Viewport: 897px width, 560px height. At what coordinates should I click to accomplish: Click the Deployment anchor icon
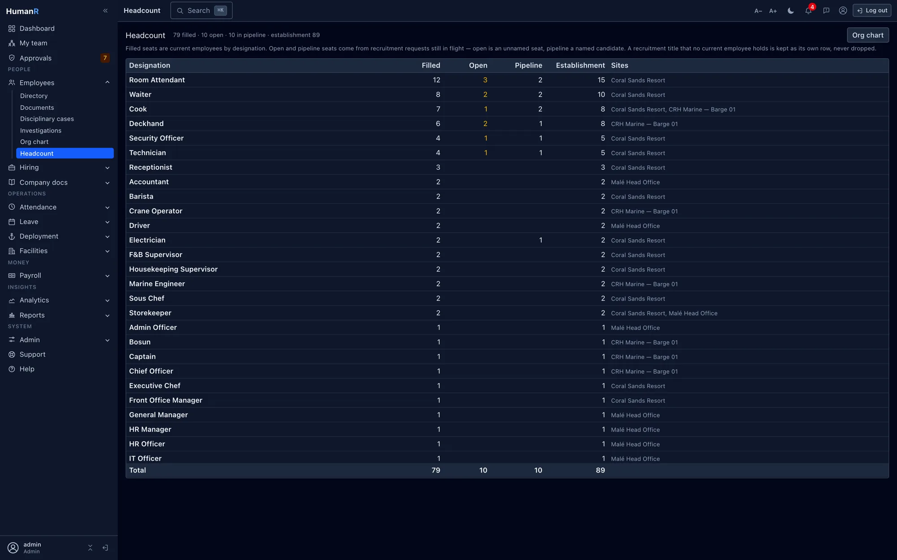[12, 237]
